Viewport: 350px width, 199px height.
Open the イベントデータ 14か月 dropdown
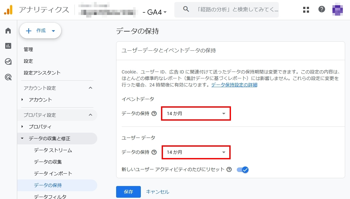point(195,113)
